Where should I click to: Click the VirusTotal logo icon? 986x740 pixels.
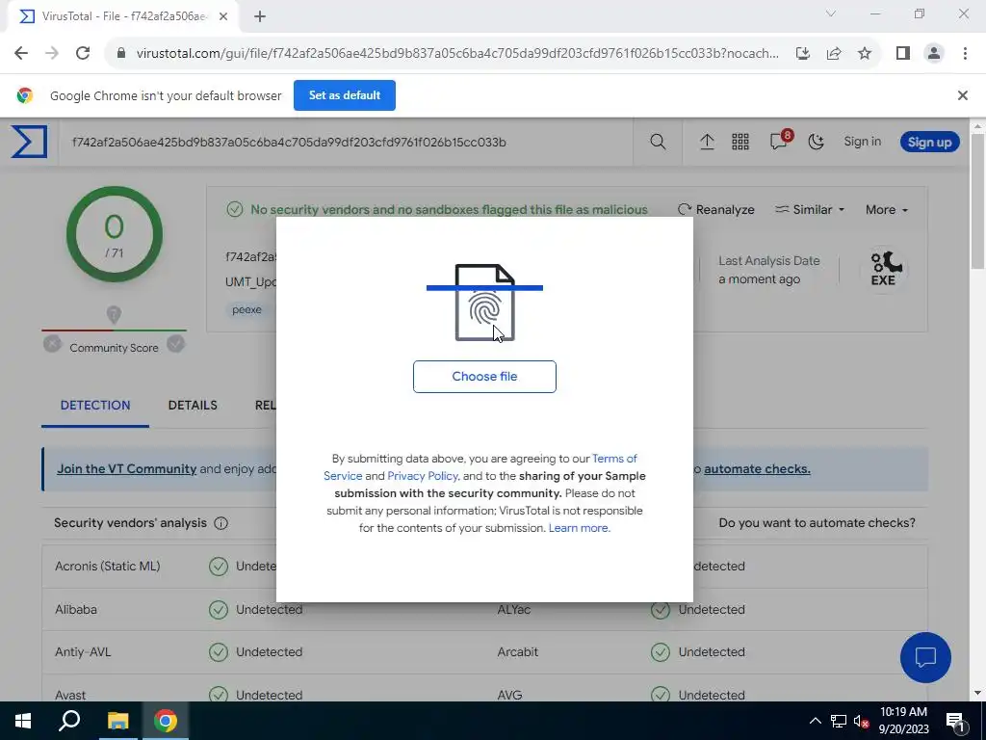tap(29, 142)
